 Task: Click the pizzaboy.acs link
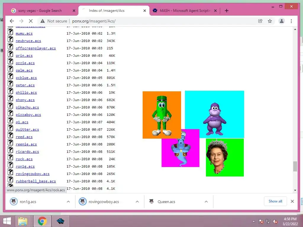[28, 115]
